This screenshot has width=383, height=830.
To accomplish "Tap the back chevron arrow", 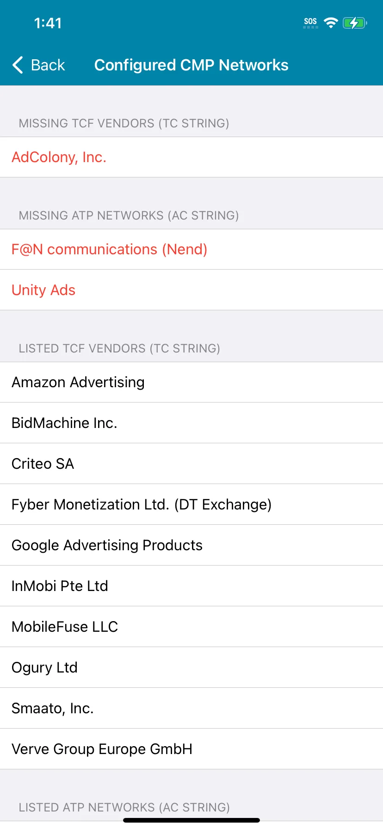I will click(x=17, y=65).
